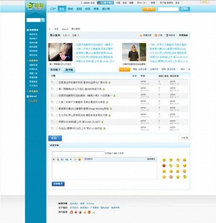Click the bold icon in the quick post editor

[54, 159]
